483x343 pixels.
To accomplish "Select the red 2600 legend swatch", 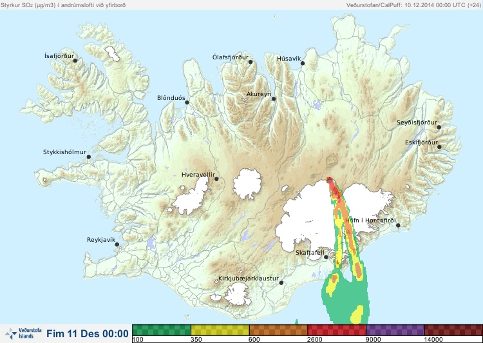I will pyautogui.click(x=337, y=330).
